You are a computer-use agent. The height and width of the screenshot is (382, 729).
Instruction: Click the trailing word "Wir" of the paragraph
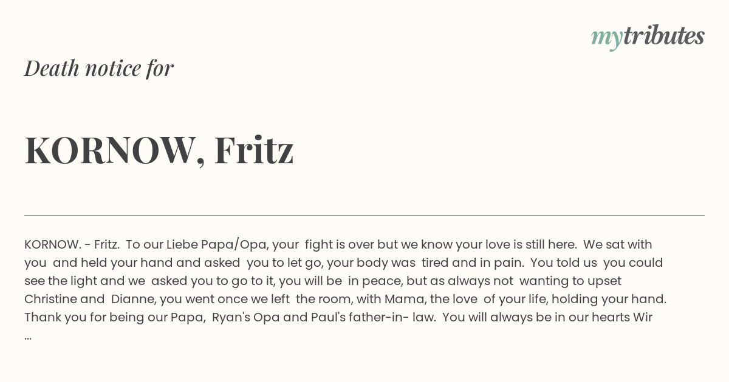pyautogui.click(x=643, y=317)
